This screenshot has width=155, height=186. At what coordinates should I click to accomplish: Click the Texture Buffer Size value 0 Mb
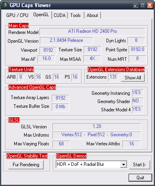tap(60, 107)
